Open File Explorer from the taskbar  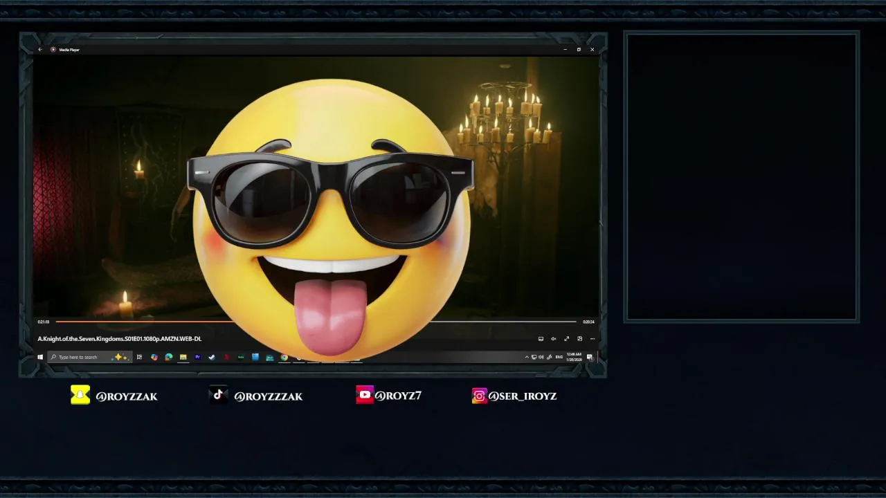coord(183,357)
